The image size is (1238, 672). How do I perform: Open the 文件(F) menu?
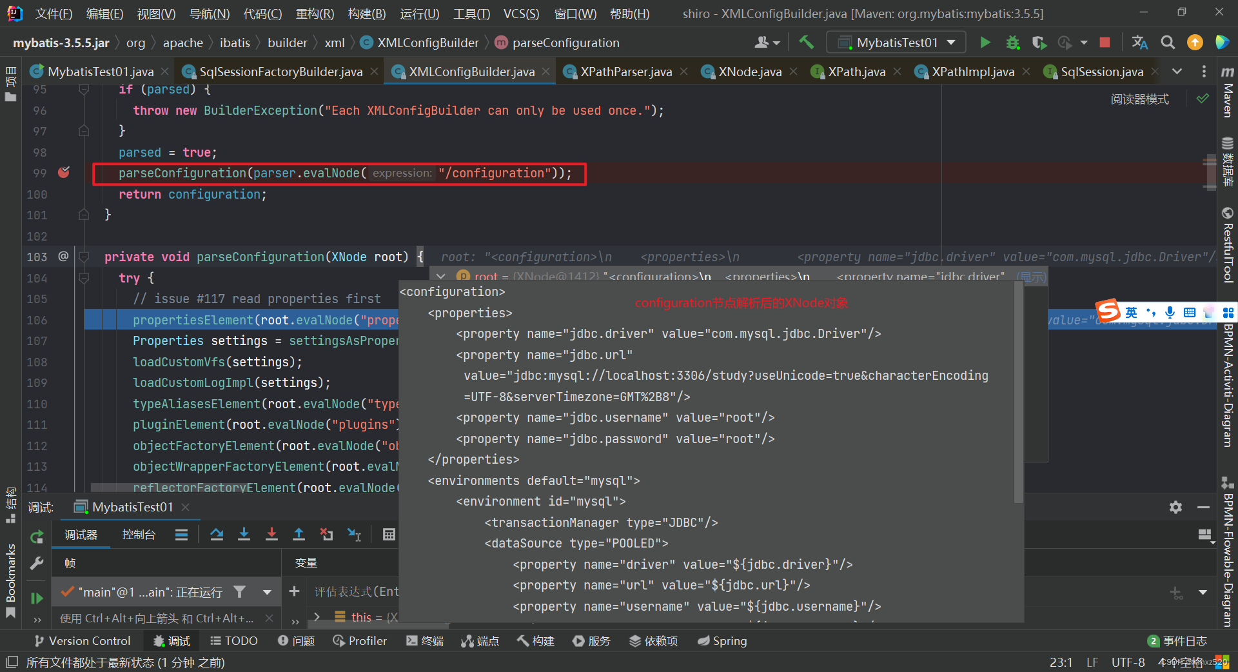click(x=54, y=14)
